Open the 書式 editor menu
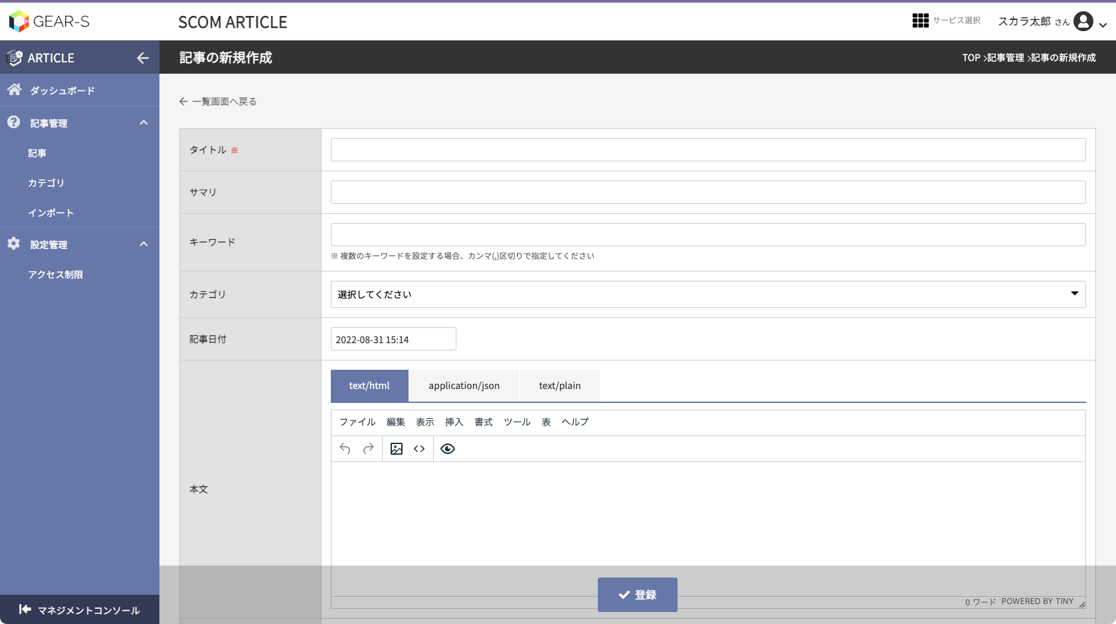The height and width of the screenshot is (624, 1116). point(484,422)
